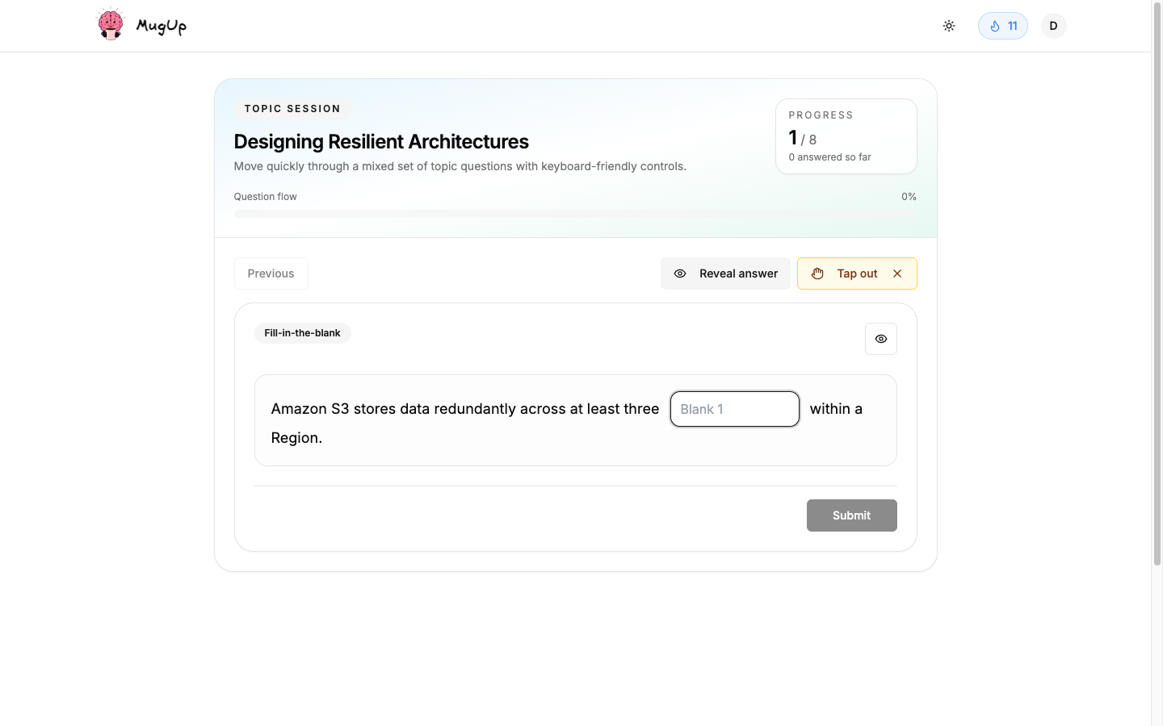
Task: Select the Fill-in-the-blank question type badge
Action: point(302,333)
